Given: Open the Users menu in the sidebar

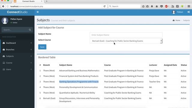Looking at the screenshot, I should pyautogui.click(x=17, y=69).
